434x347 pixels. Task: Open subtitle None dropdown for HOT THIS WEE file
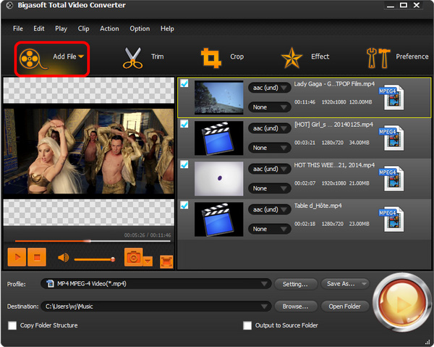269,188
